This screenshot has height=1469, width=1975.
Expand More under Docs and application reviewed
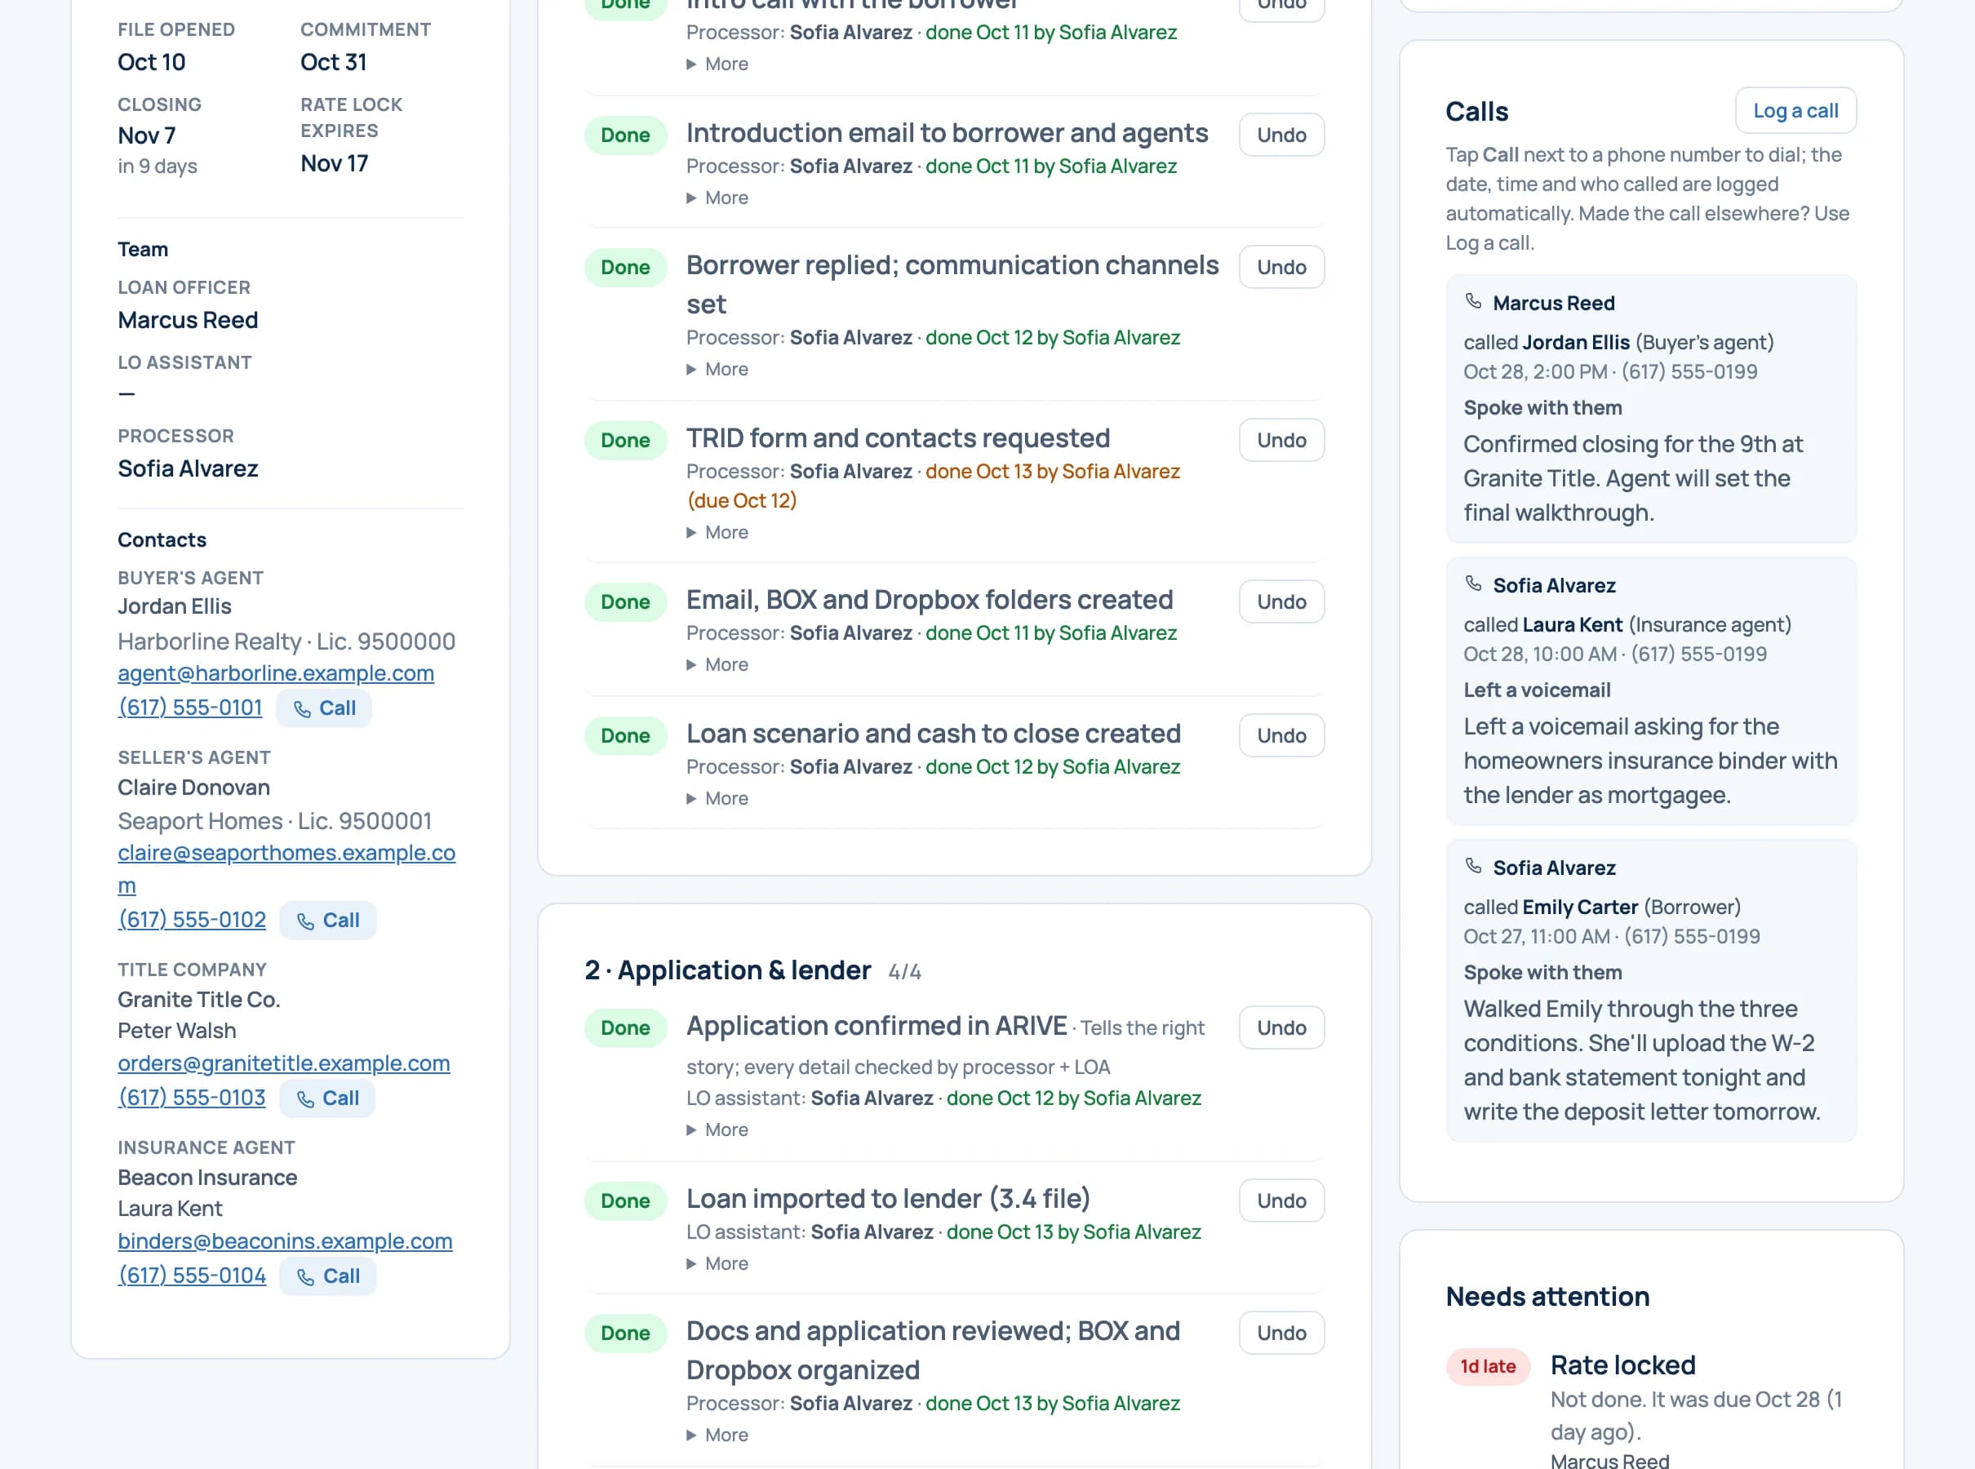click(x=717, y=1436)
